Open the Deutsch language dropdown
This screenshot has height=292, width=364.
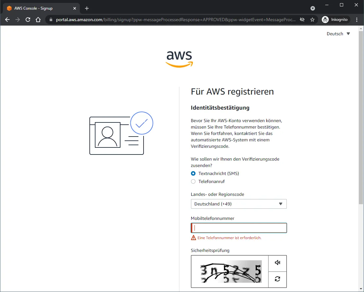[x=338, y=34]
